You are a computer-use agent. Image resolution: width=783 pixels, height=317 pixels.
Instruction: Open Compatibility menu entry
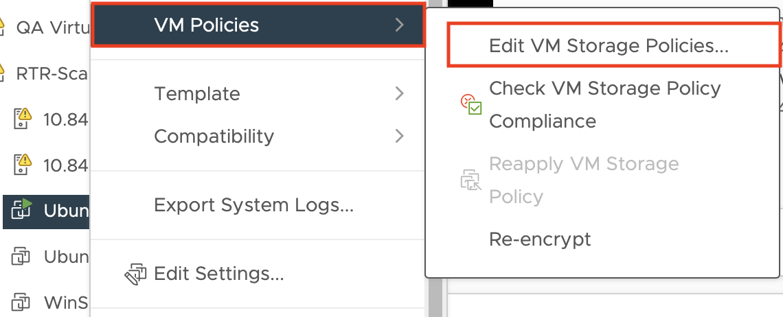[x=214, y=136]
